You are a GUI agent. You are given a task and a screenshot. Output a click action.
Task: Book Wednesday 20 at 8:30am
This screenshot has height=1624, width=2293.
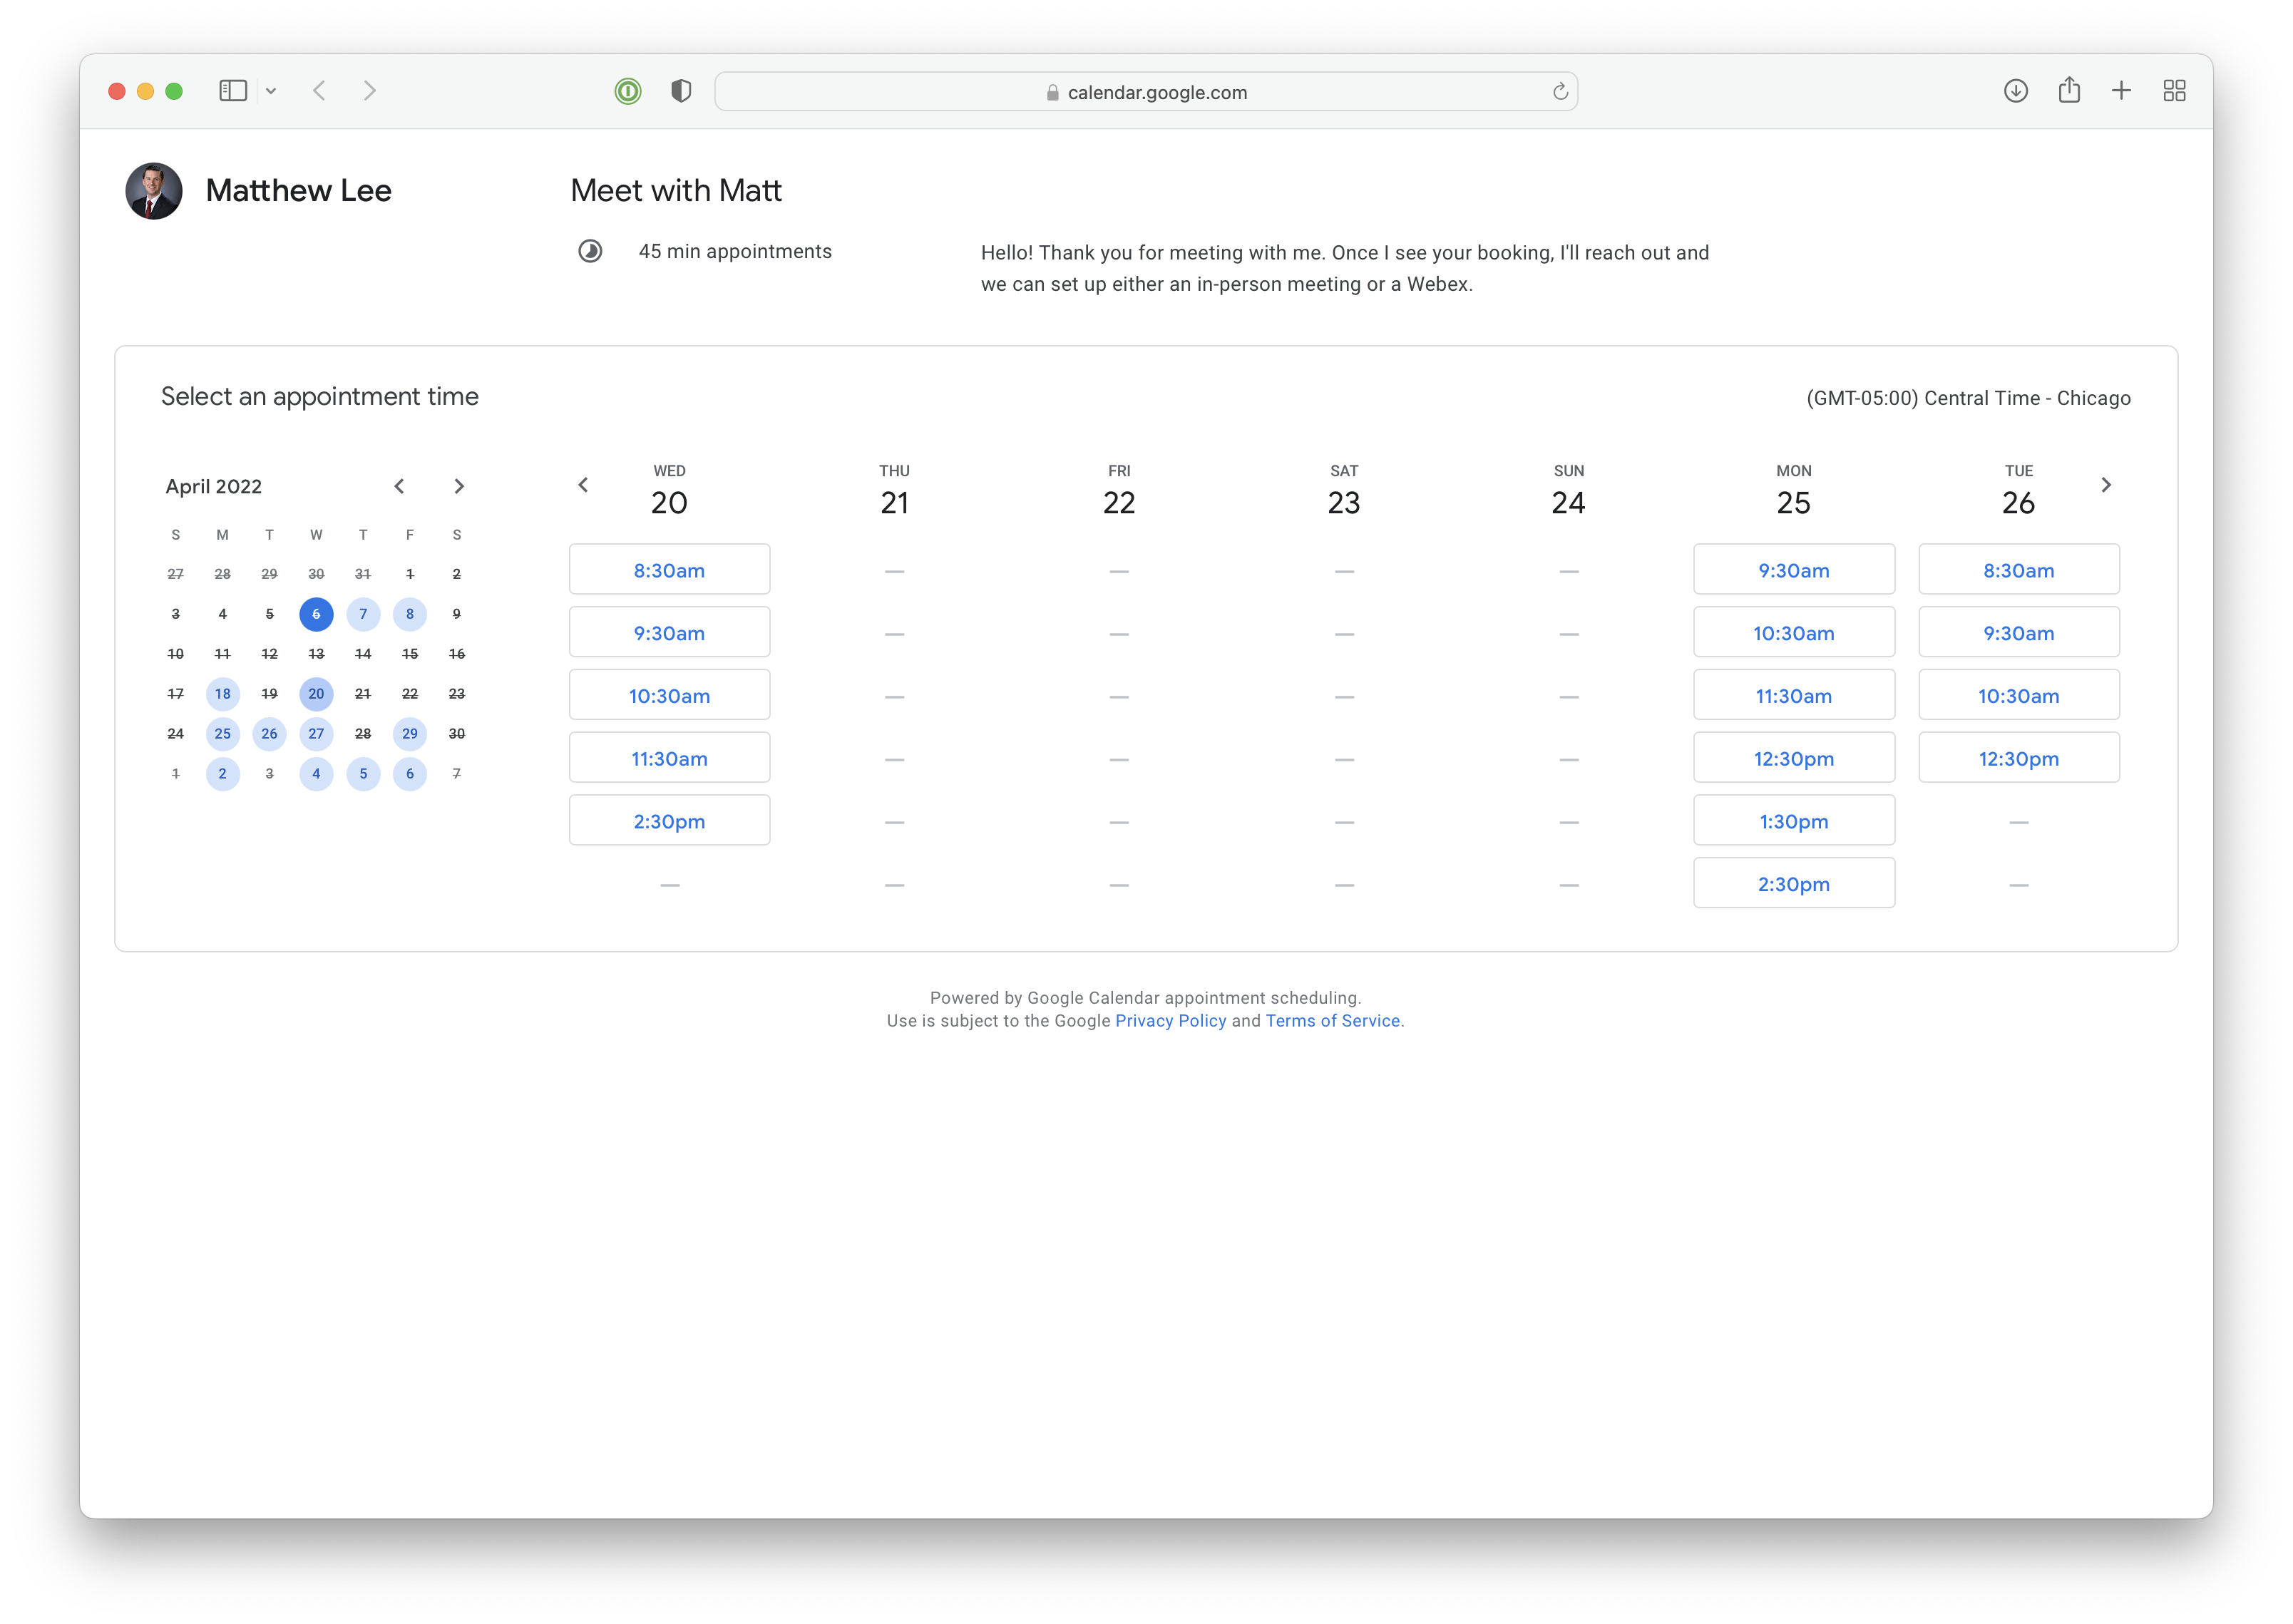[x=669, y=570]
